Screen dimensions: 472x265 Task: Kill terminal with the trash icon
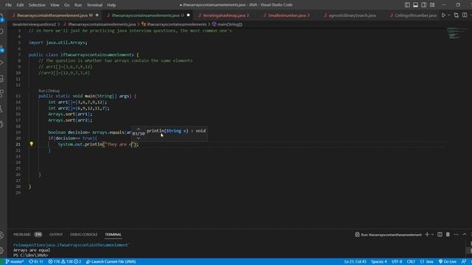(x=448, y=234)
